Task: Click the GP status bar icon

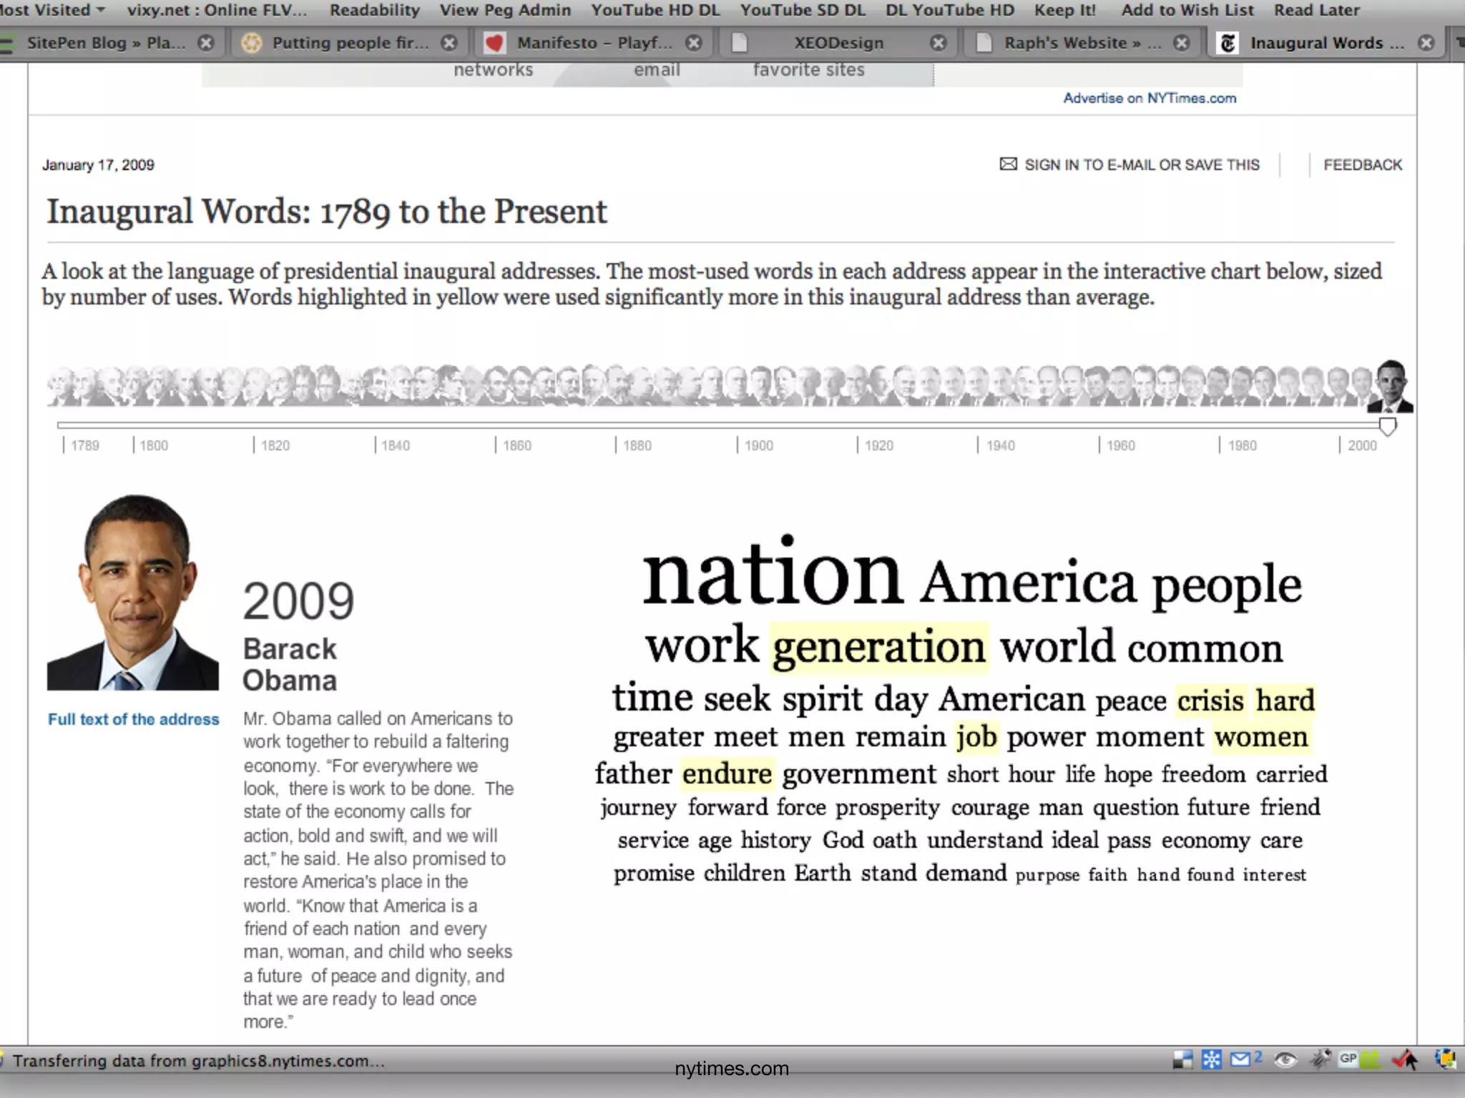Action: tap(1348, 1059)
